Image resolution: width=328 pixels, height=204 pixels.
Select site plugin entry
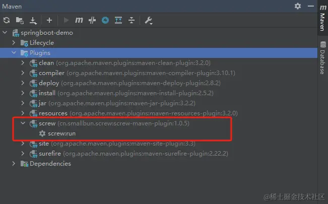pyautogui.click(x=117, y=144)
